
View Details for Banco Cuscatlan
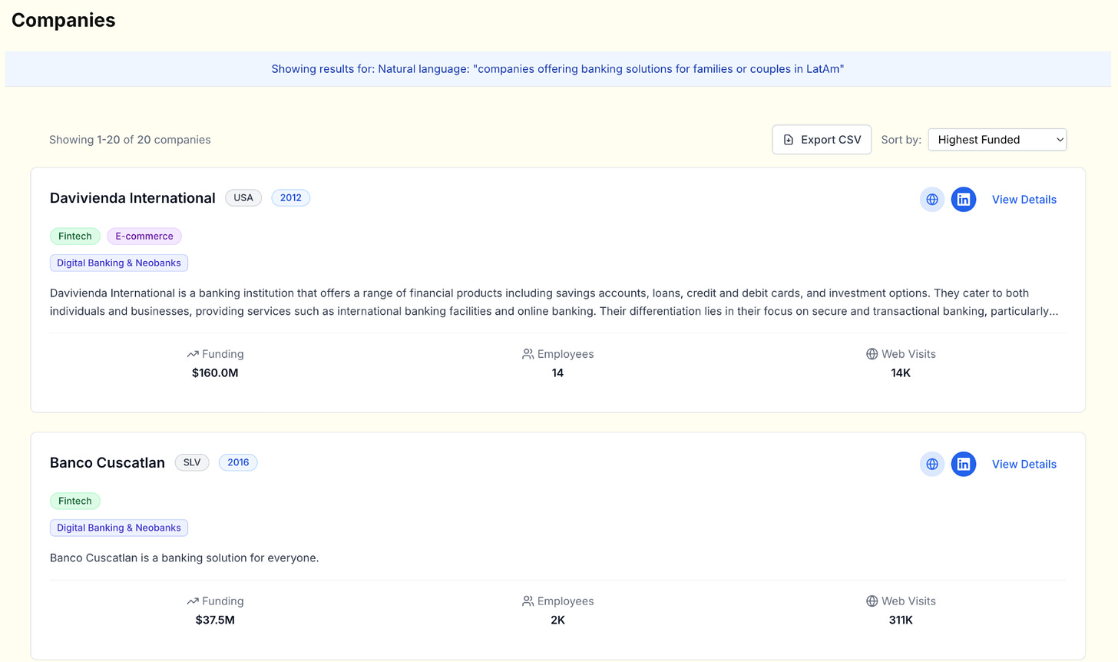click(1024, 464)
